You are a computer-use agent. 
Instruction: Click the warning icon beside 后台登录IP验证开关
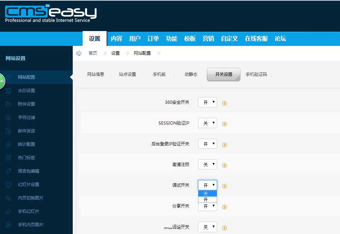[x=225, y=144]
